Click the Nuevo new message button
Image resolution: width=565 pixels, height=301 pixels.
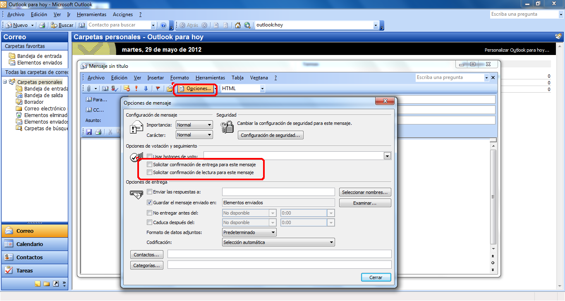click(17, 25)
